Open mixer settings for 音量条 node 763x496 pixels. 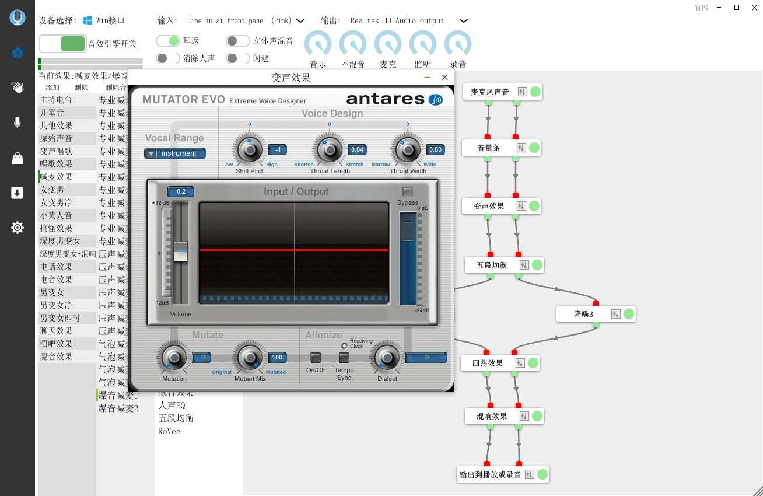pos(521,148)
